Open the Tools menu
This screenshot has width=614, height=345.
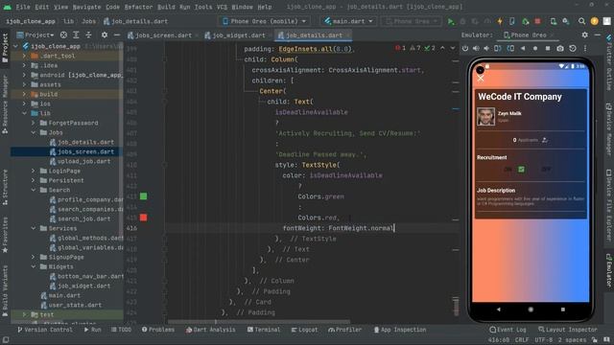coord(203,7)
